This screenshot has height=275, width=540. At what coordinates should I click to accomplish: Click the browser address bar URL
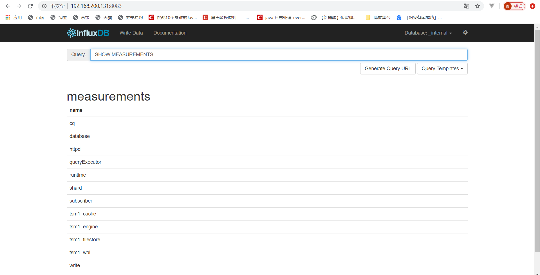coord(96,6)
